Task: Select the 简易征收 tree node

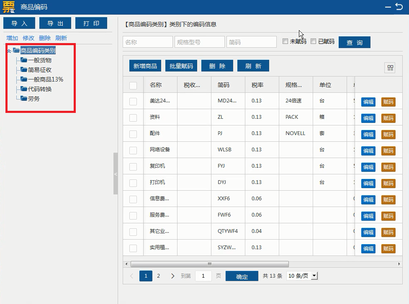Action: [x=40, y=70]
